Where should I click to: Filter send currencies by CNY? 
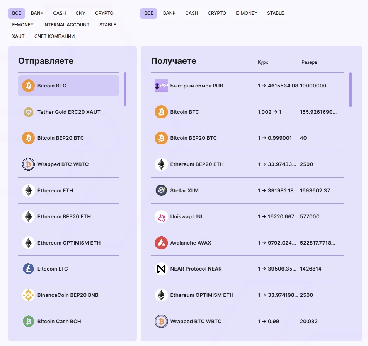click(80, 13)
